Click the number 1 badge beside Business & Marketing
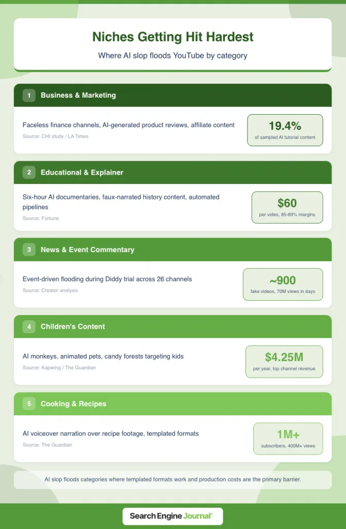346x529 pixels. pyautogui.click(x=29, y=95)
